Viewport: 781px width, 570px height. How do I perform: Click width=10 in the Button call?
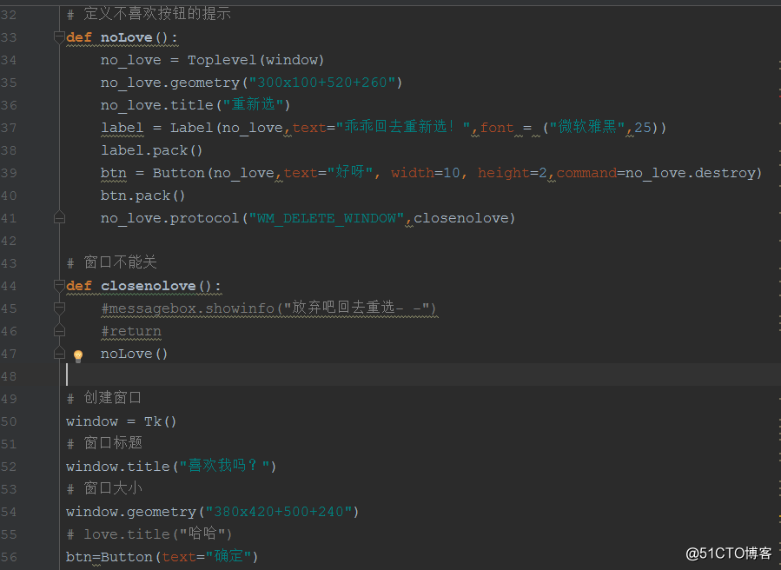(426, 173)
